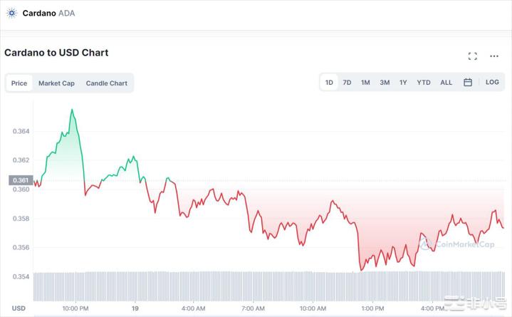Click the CoinMarketCap watermark logo

457,245
